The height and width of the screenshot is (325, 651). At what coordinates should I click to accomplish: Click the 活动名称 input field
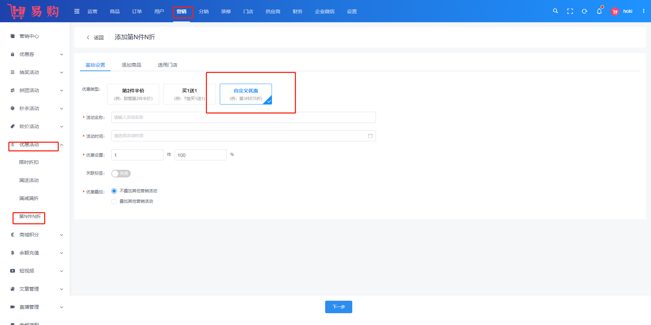coord(243,117)
